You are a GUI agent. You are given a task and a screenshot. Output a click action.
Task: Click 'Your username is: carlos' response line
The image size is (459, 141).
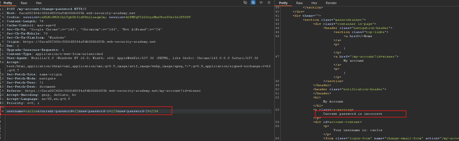pyautogui.click(x=358, y=130)
